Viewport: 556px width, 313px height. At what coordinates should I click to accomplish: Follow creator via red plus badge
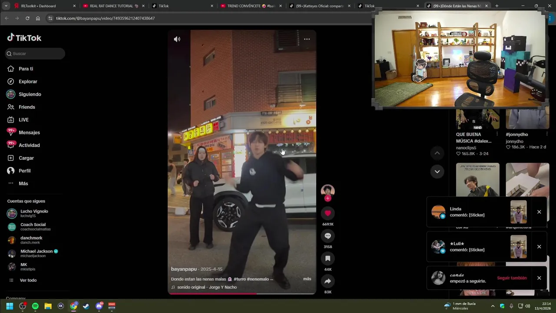328,198
